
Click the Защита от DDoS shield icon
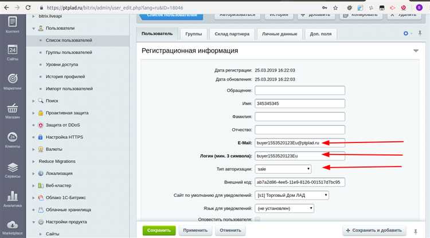[41, 125]
